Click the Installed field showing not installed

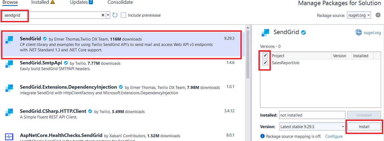click(x=312, y=115)
